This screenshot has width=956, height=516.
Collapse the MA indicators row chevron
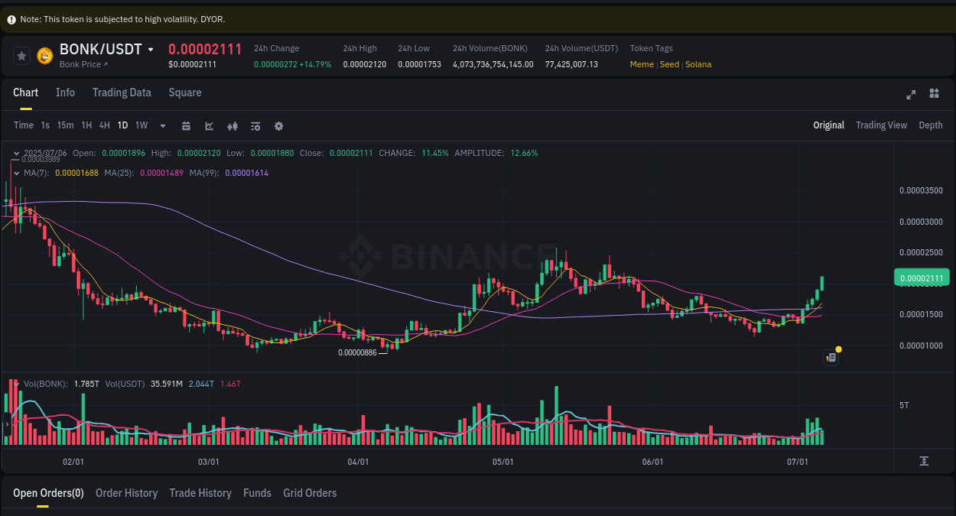click(x=16, y=173)
